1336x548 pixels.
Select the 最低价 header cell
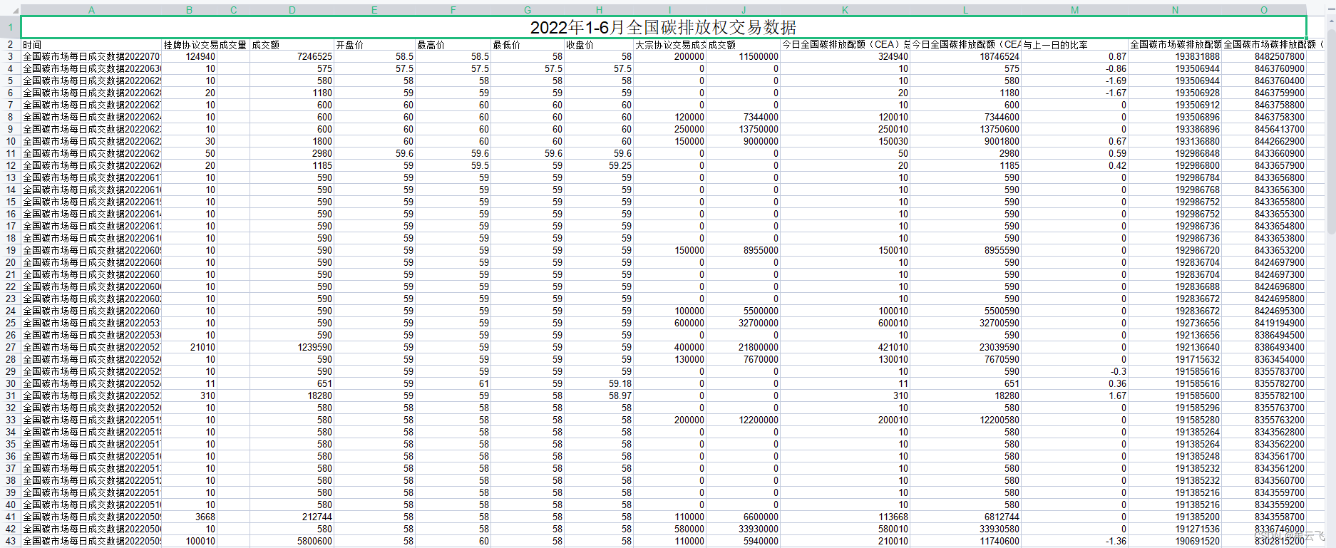click(528, 44)
